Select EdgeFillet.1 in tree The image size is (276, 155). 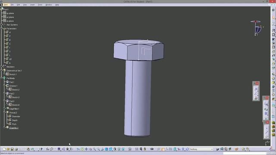pos(14,109)
